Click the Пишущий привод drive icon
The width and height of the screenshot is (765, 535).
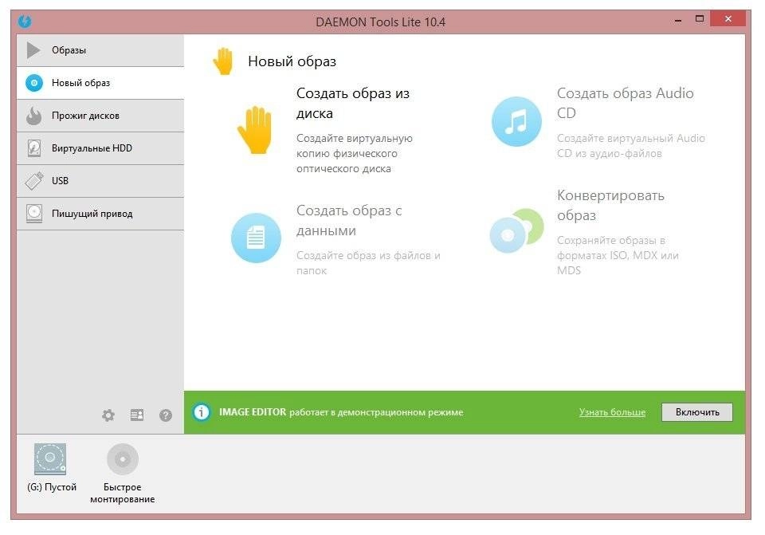click(34, 214)
